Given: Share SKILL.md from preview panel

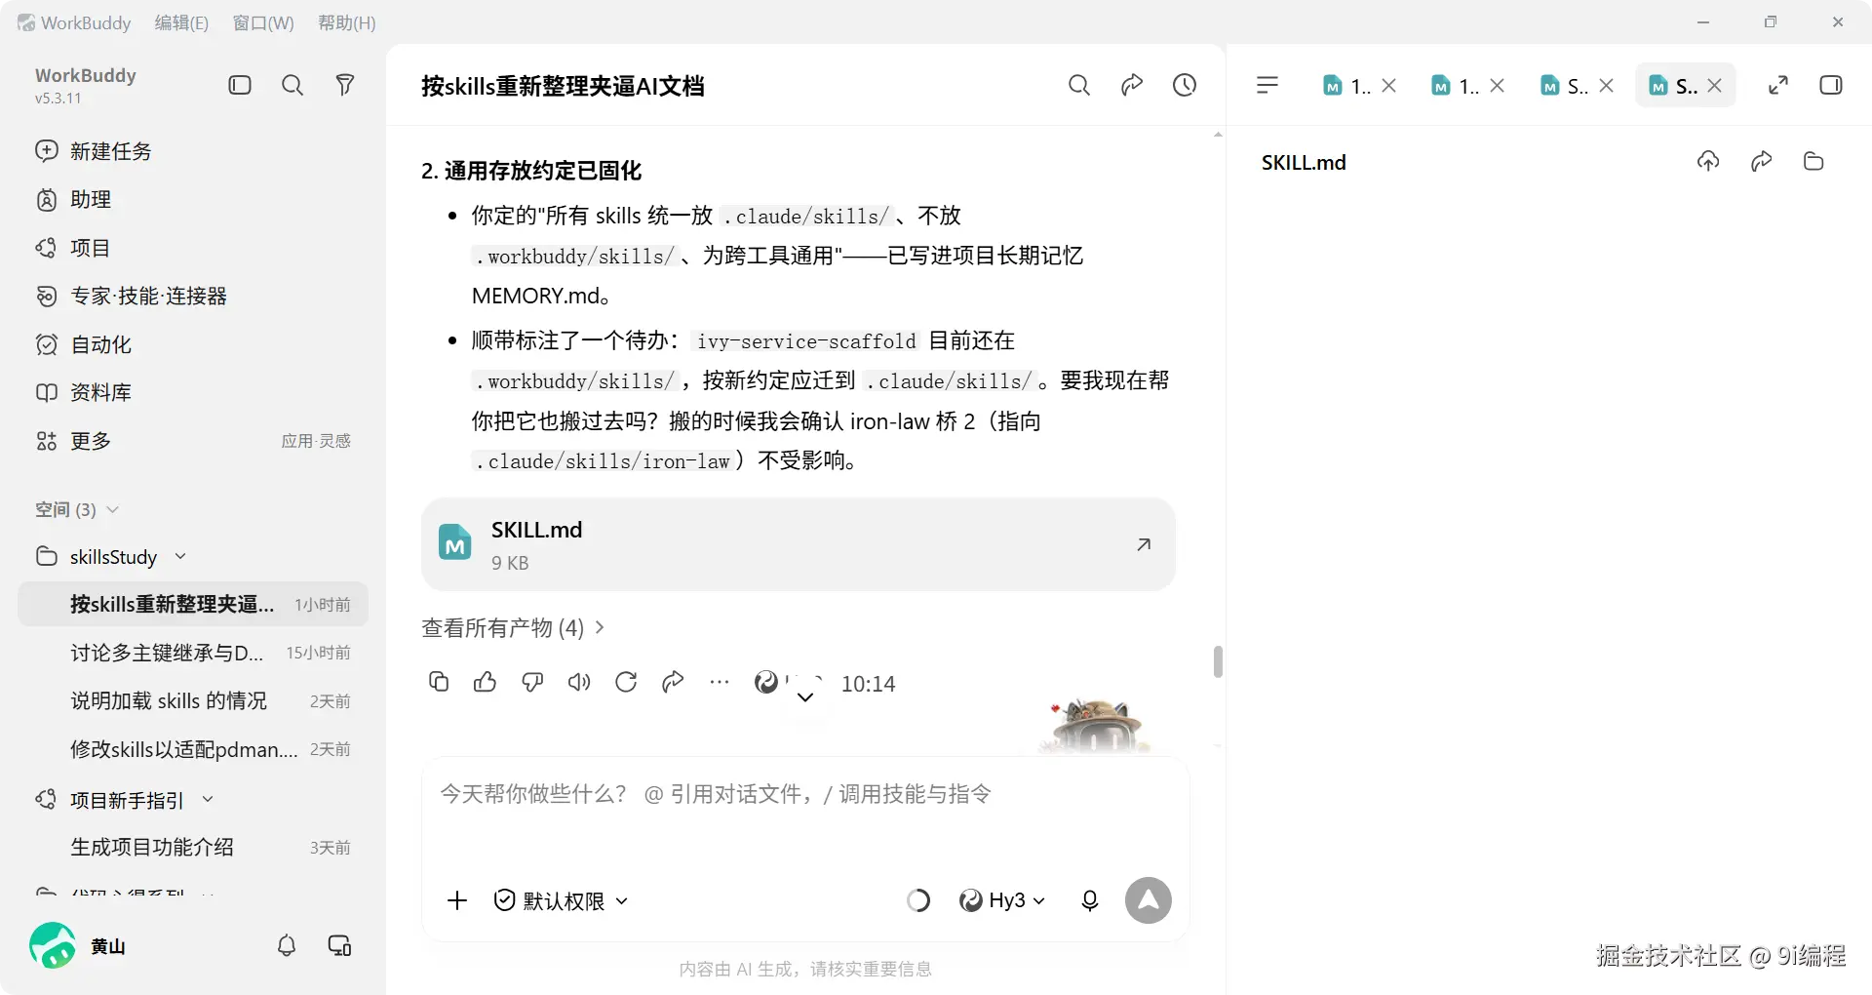Looking at the screenshot, I should (1761, 162).
